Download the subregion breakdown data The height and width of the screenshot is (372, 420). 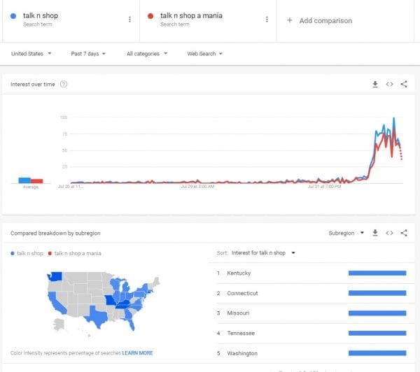(x=375, y=233)
